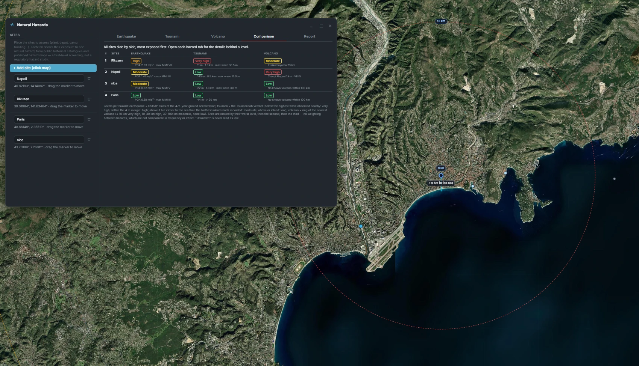The height and width of the screenshot is (366, 639).
Task: Go to the Volcano tab
Action: coord(218,36)
